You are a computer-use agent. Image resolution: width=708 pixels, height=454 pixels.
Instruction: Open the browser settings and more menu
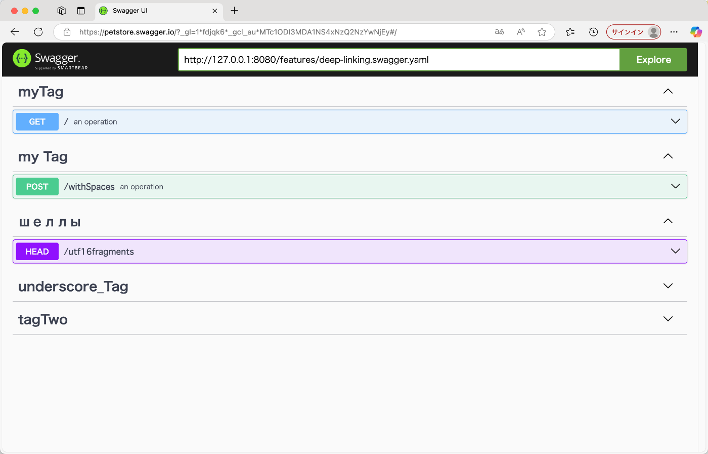click(x=674, y=32)
